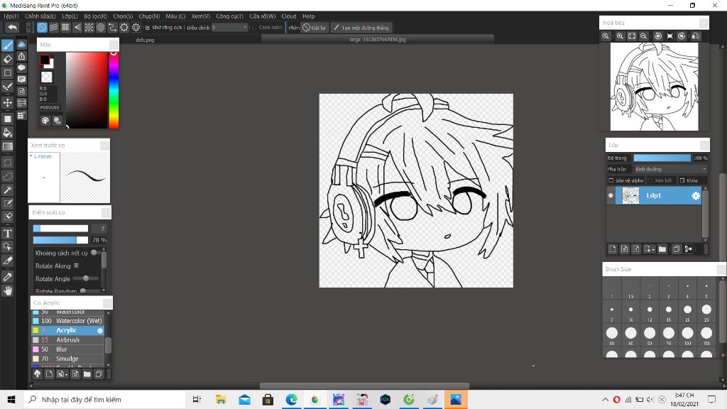Image resolution: width=727 pixels, height=409 pixels.
Task: Open the Cloud menu
Action: (289, 16)
